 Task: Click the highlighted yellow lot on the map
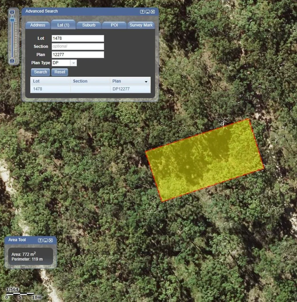[205, 160]
